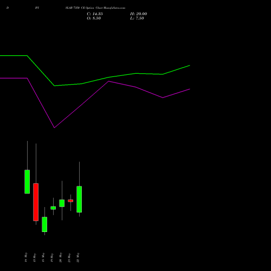The image size is (271, 271).
Task: Select the green candlestick for 14 May
Action: coord(27,182)
